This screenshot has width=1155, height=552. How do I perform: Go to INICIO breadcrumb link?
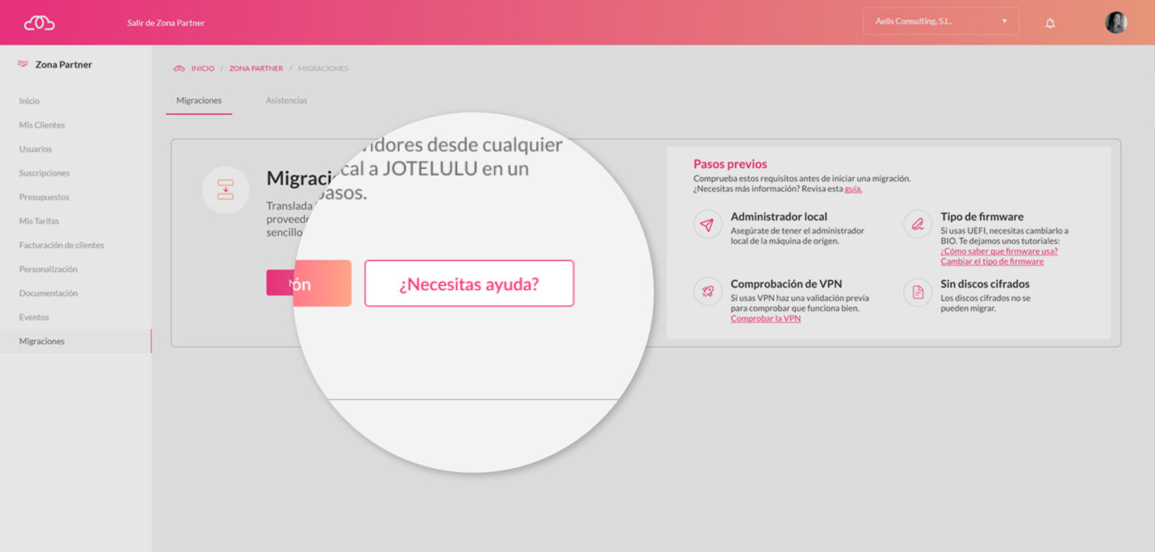[203, 68]
